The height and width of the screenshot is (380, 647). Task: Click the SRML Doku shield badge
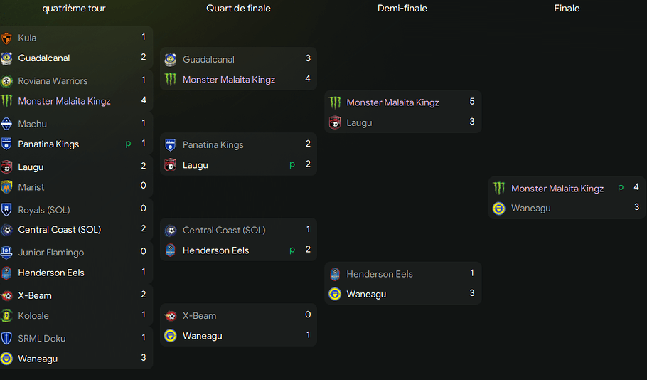tap(7, 339)
